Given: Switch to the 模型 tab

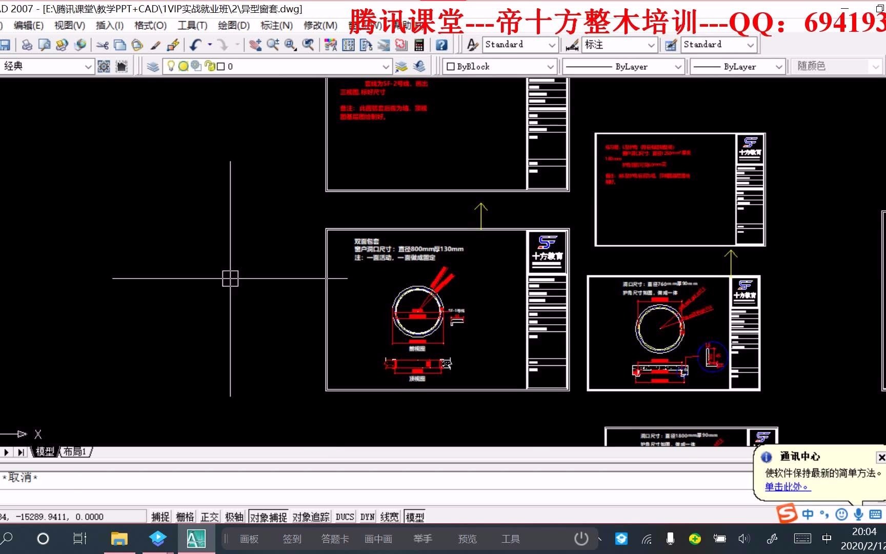Looking at the screenshot, I should [45, 452].
